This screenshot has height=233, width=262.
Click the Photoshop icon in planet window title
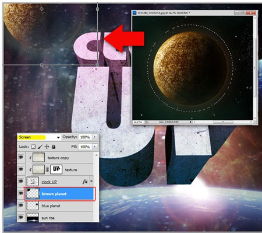(134, 13)
